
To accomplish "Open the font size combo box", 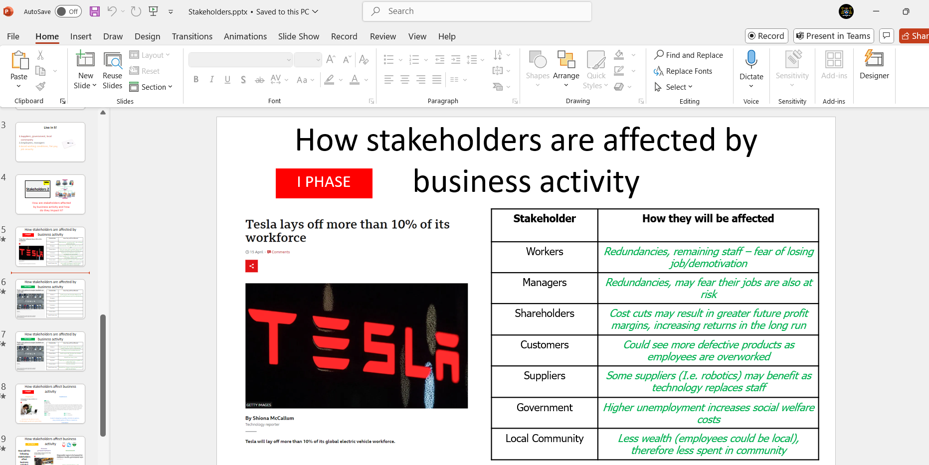I will 308,60.
